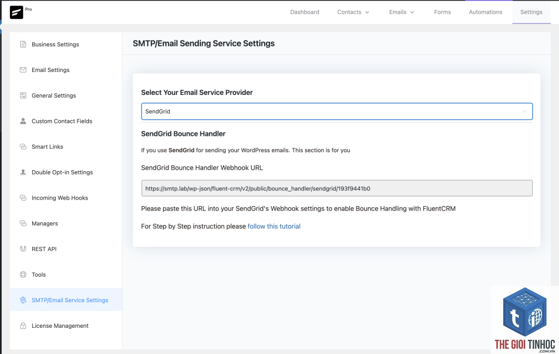Click the Email Settings envelope icon
Screen dimensions: 559x354
click(x=23, y=70)
